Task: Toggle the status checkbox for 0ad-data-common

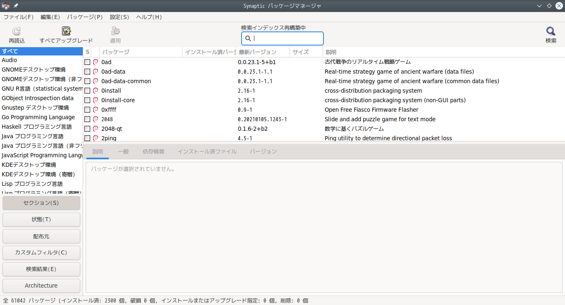Action: pos(87,81)
